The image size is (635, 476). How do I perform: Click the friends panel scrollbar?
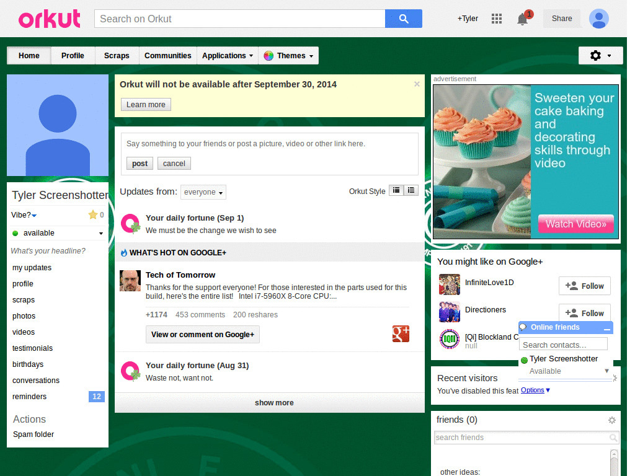(x=614, y=462)
